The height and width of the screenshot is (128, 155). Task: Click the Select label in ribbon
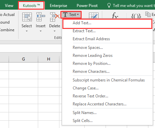pyautogui.click(x=27, y=26)
